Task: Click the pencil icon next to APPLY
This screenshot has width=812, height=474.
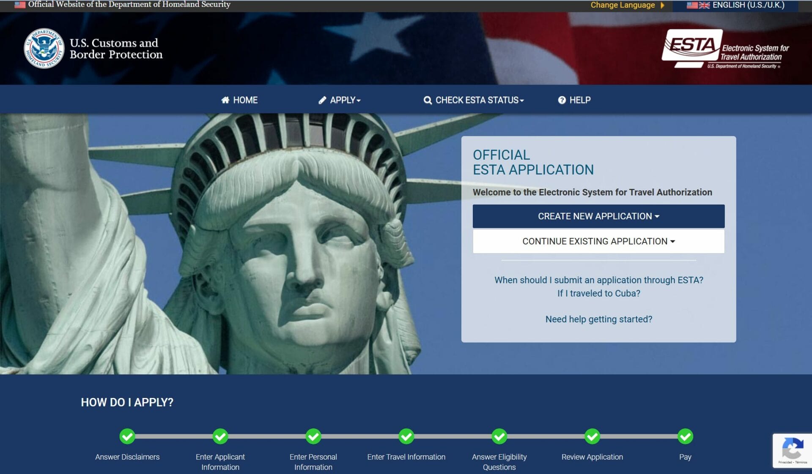Action: point(322,100)
